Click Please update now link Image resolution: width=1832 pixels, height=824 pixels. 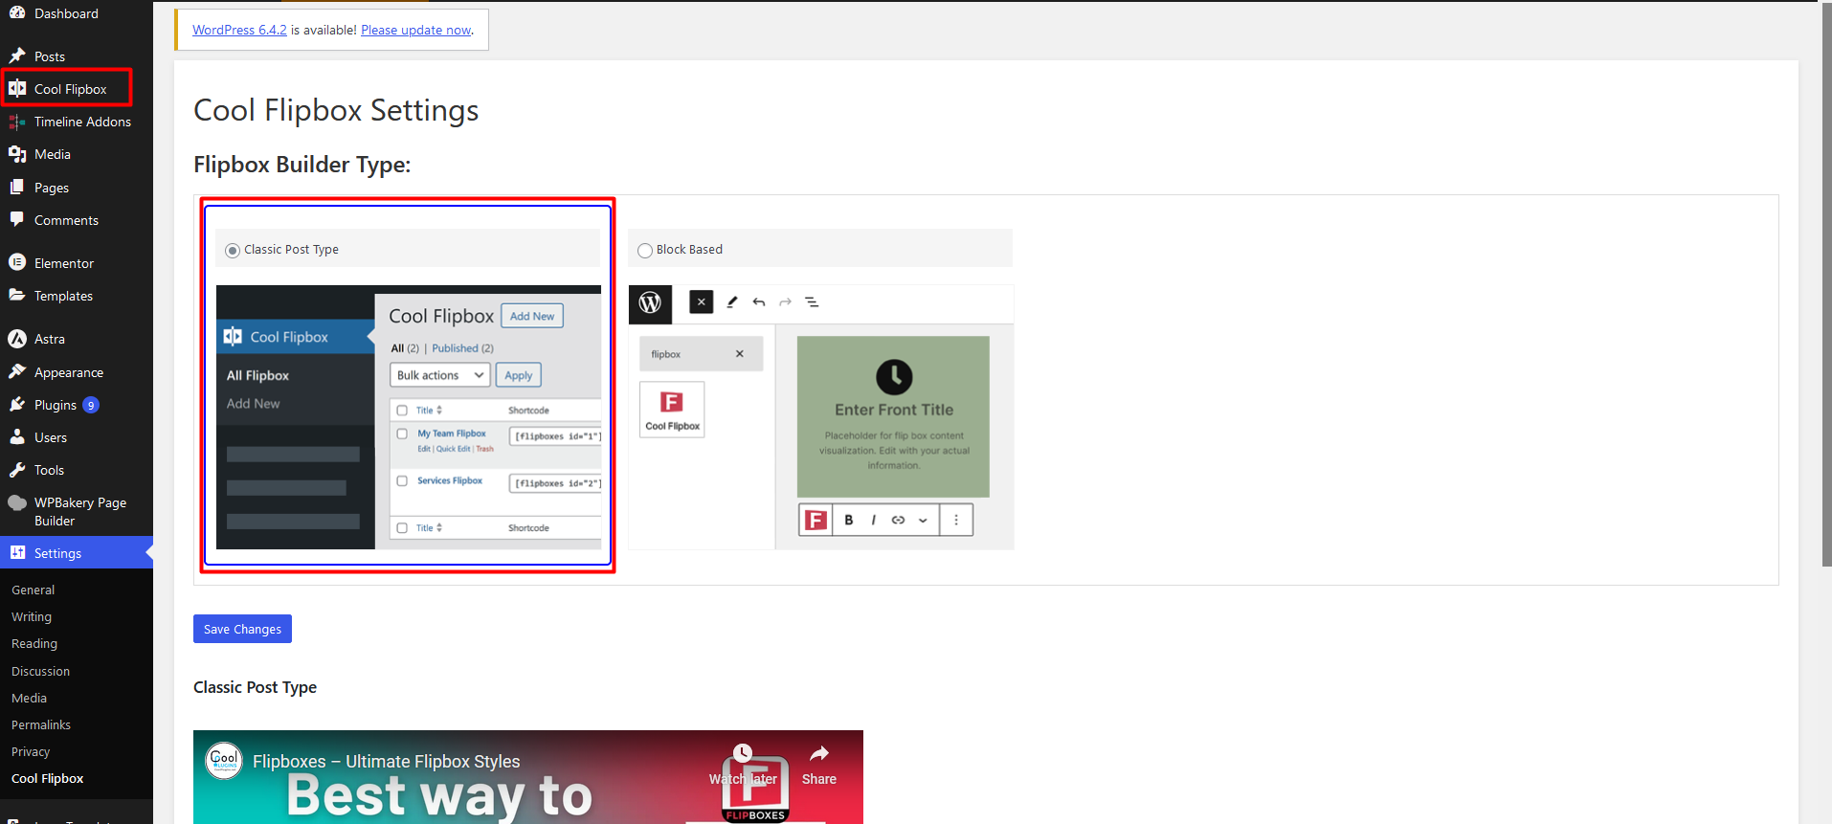(415, 30)
